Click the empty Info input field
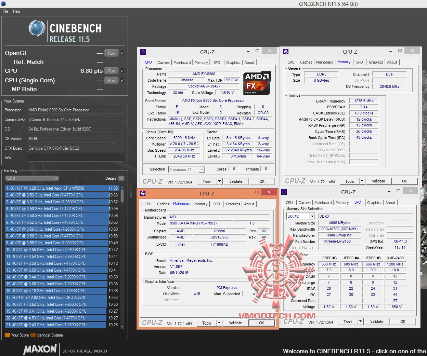 [75, 158]
